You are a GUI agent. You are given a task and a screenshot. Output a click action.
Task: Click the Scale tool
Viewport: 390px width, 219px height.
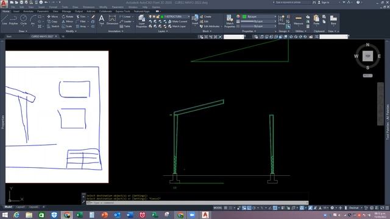pyautogui.click(x=67, y=26)
